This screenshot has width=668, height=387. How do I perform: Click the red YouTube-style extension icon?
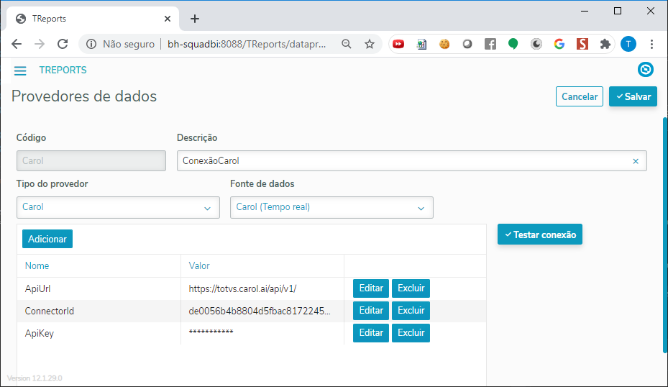click(x=398, y=44)
